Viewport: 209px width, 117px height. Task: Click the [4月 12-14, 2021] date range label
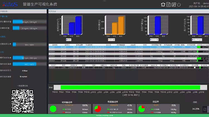[x=131, y=95]
